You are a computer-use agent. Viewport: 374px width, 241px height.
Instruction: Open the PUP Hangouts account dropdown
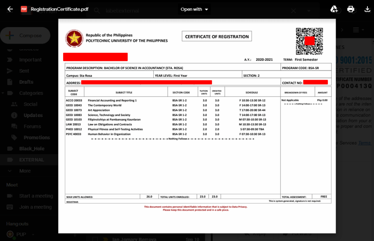click(33, 234)
